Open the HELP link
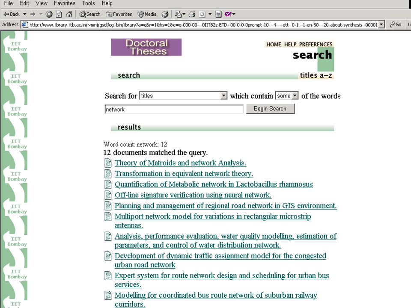411x308 pixels. pos(290,44)
